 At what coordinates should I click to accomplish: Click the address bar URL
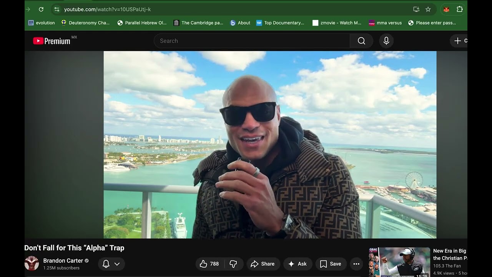(x=107, y=9)
